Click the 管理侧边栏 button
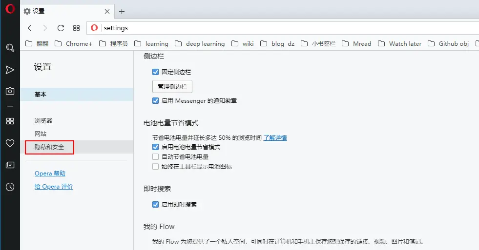This screenshot has height=250, width=479. coord(172,87)
